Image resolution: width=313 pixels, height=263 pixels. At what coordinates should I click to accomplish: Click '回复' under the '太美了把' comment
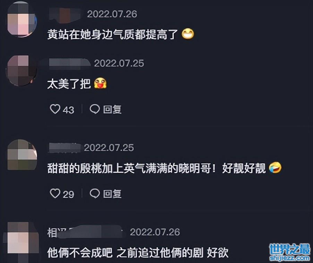point(112,109)
